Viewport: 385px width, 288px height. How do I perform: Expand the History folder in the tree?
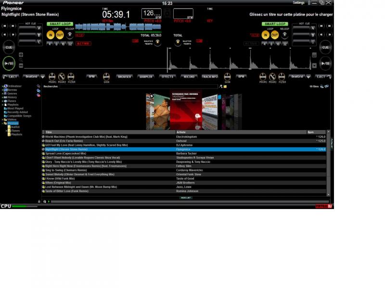[x=2, y=97]
